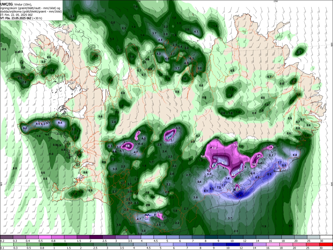Click the dark teal 9 swatch in upper legend row
This screenshot has height=250, width=333.
(x=224, y=237)
